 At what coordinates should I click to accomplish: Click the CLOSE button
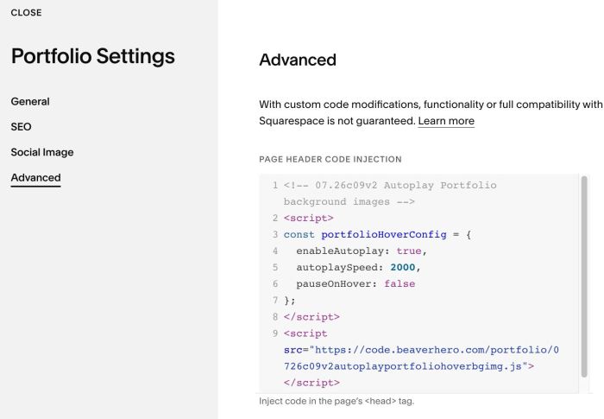point(26,12)
